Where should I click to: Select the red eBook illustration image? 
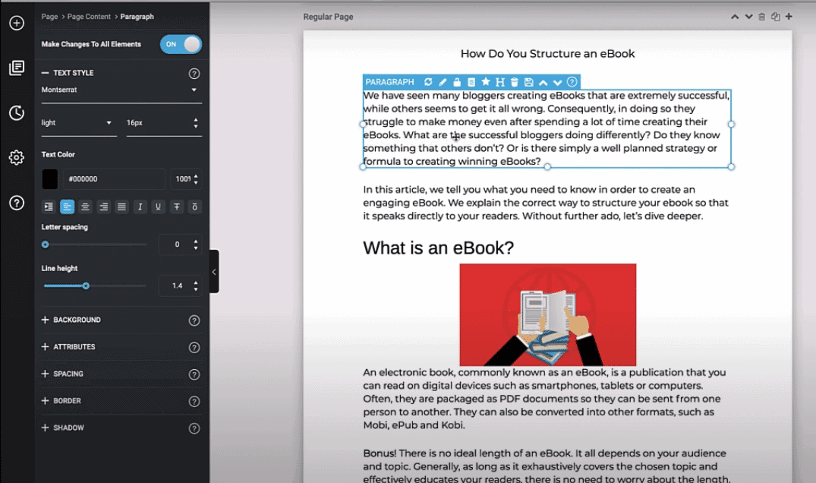[x=547, y=315]
